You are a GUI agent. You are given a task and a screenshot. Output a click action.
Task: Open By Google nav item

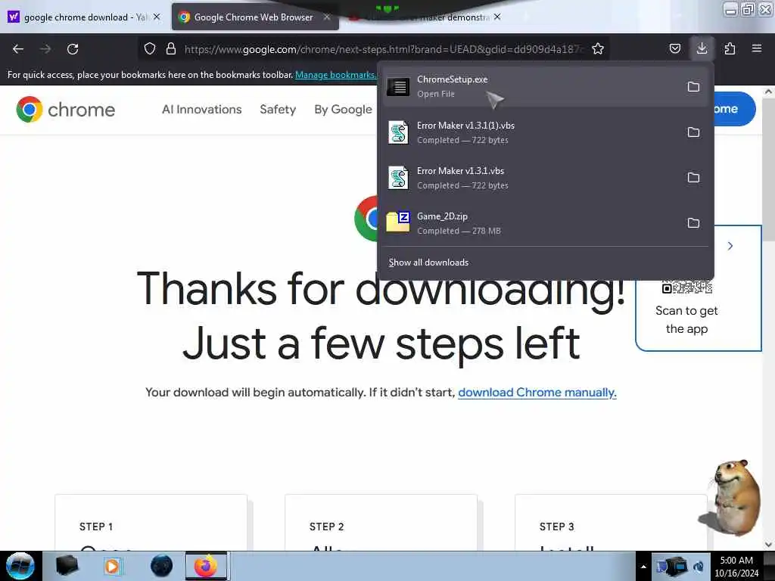tap(343, 109)
